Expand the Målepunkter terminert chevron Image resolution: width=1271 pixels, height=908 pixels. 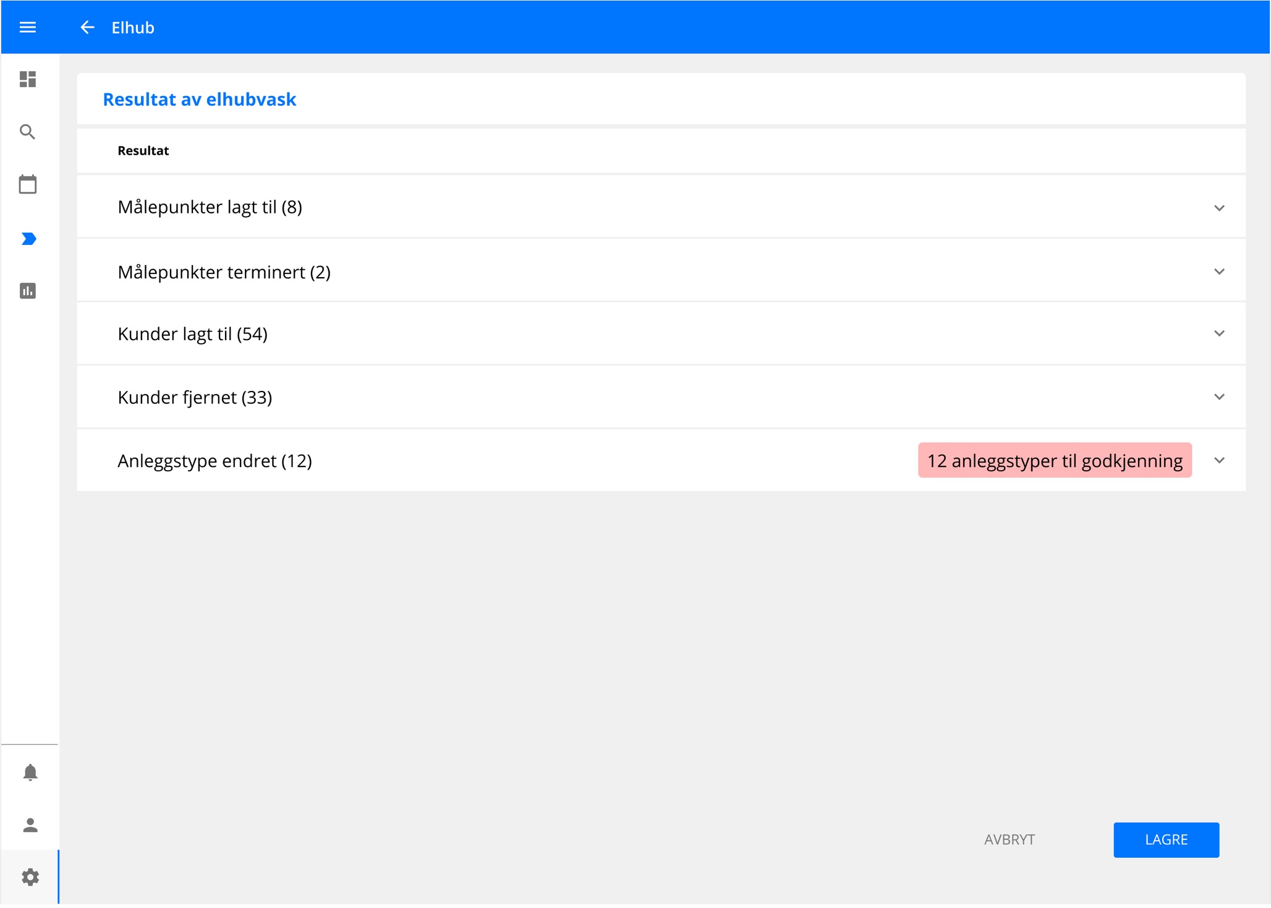1219,272
